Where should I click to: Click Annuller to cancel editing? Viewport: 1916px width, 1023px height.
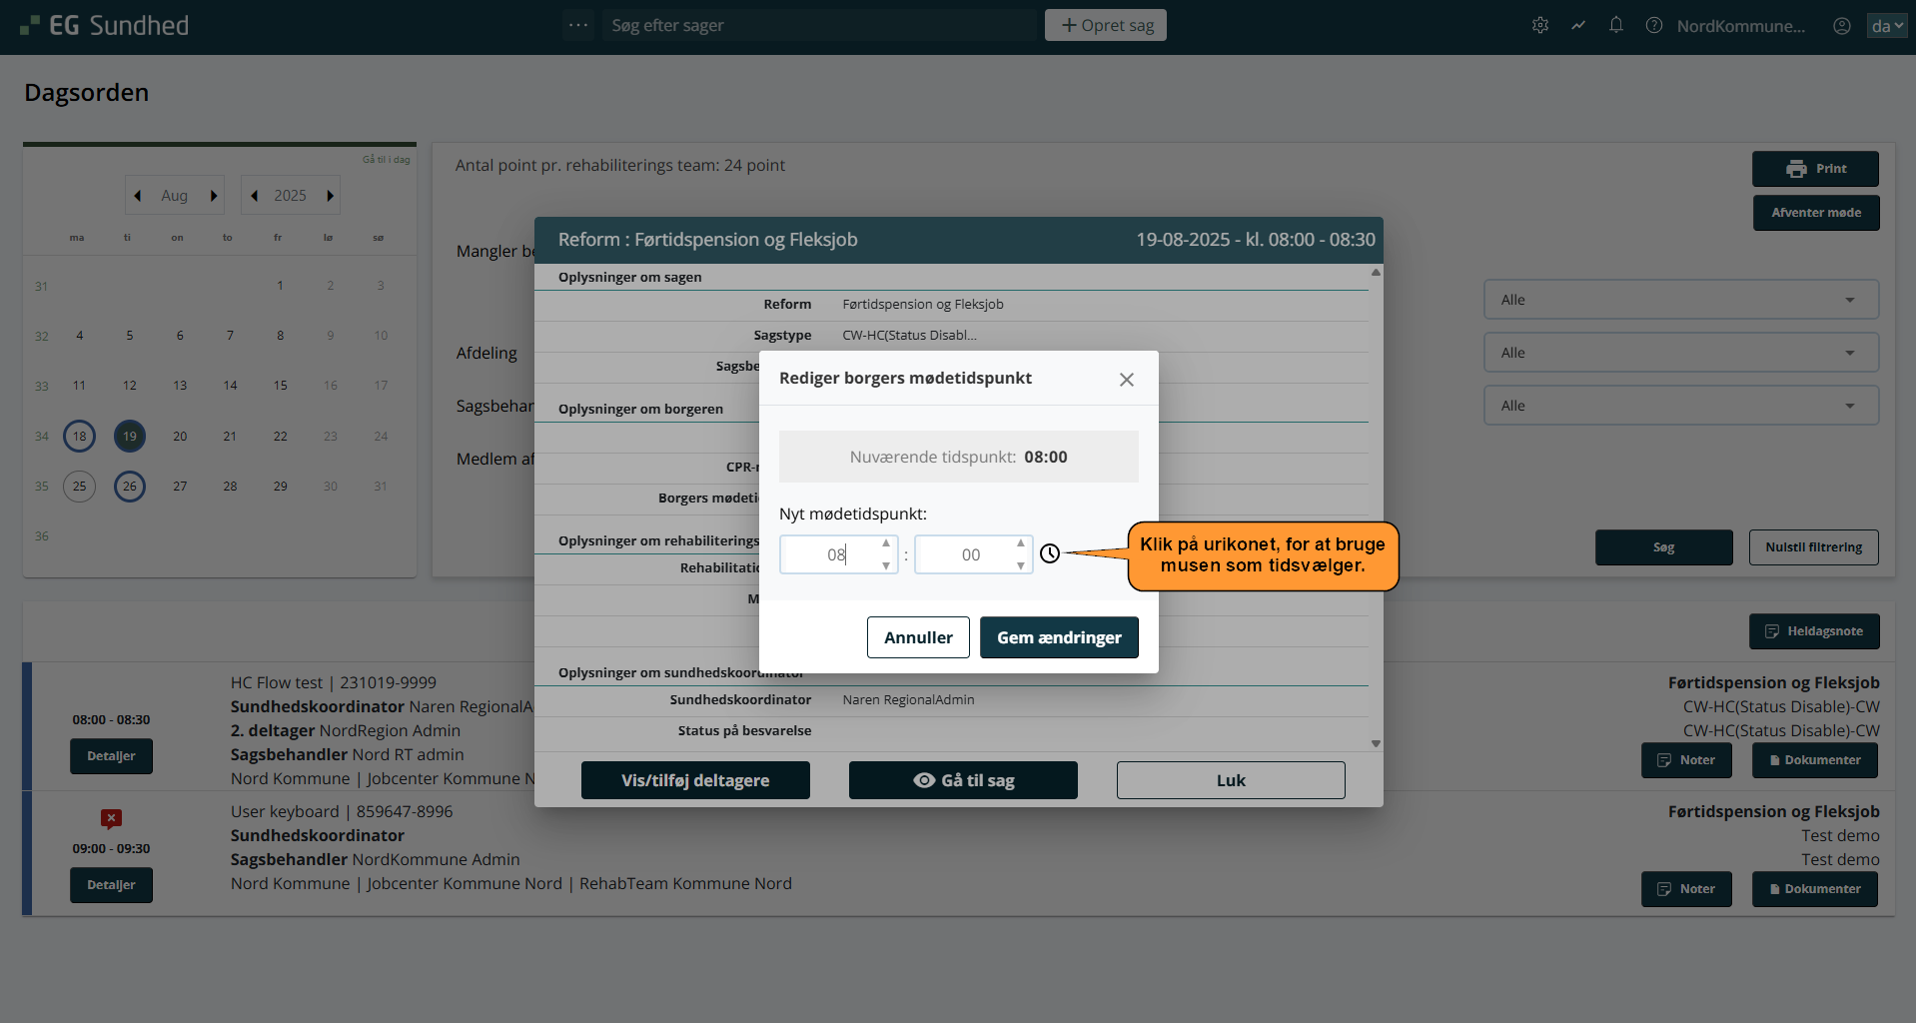(917, 637)
